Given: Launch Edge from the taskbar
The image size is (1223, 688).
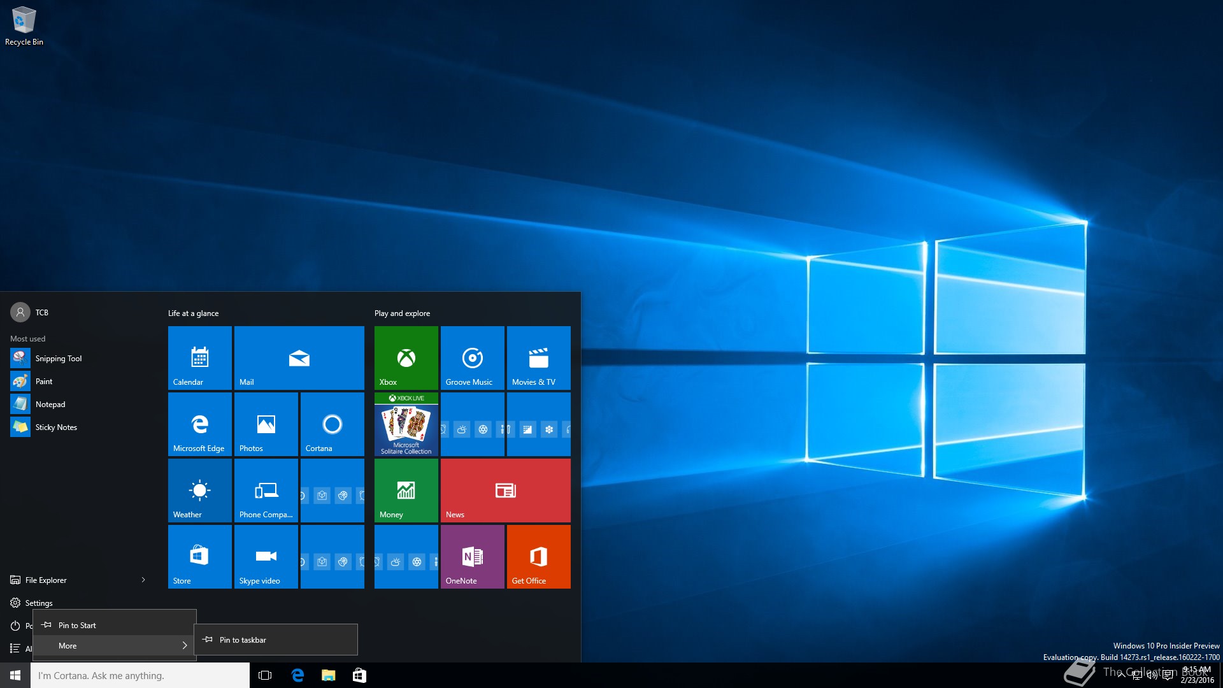Looking at the screenshot, I should coord(297,675).
